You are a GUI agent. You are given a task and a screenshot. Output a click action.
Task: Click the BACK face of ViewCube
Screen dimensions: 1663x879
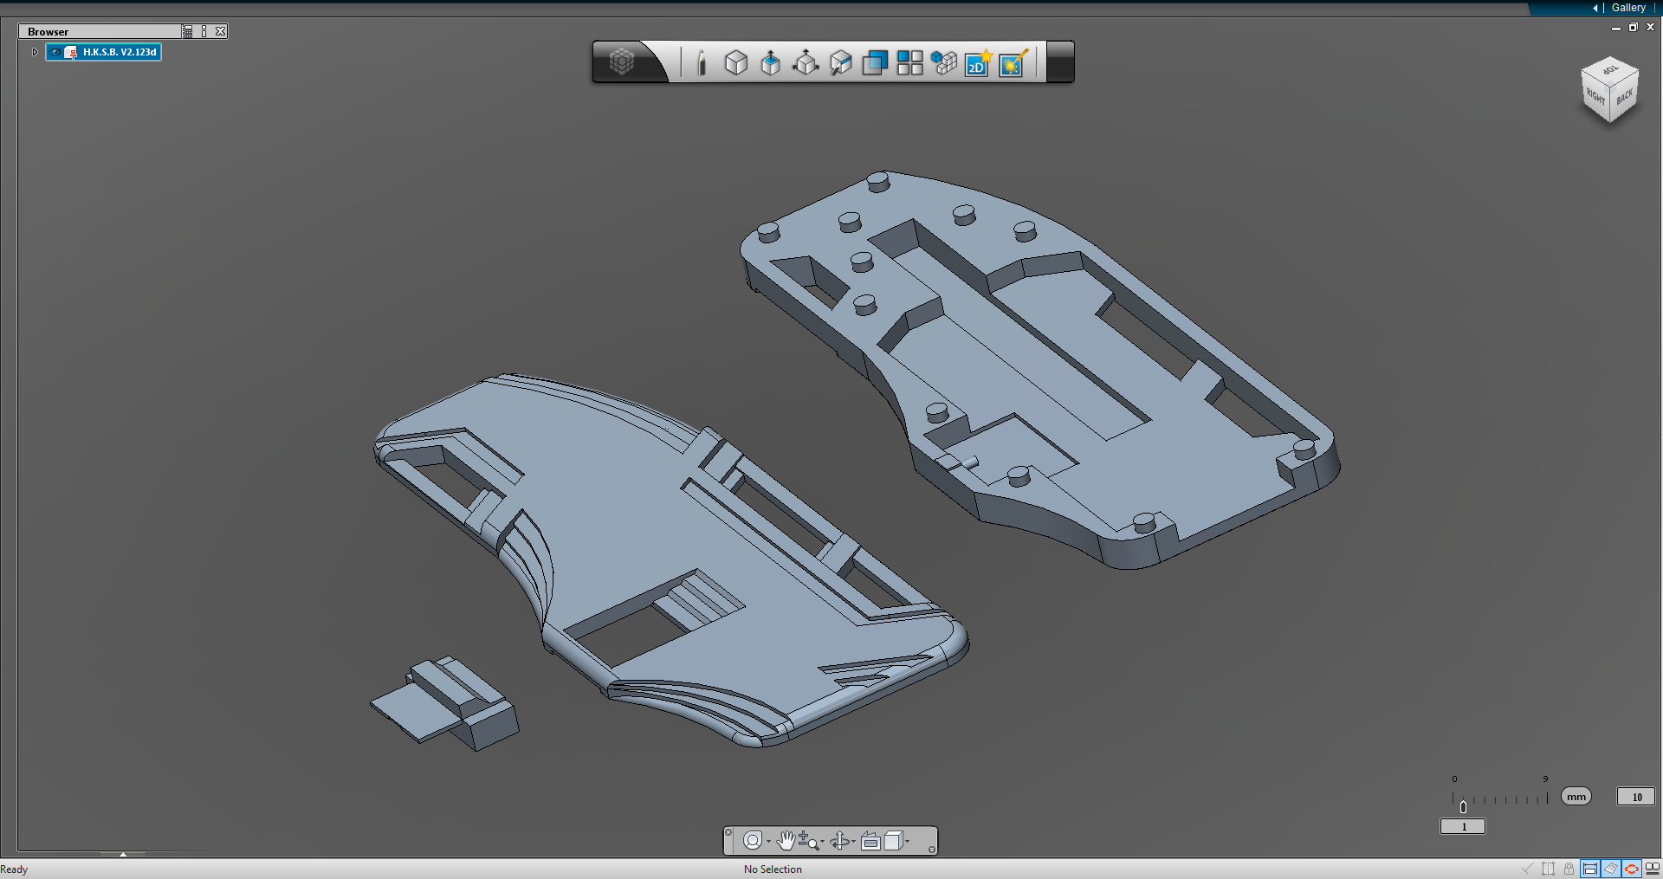coord(1624,96)
